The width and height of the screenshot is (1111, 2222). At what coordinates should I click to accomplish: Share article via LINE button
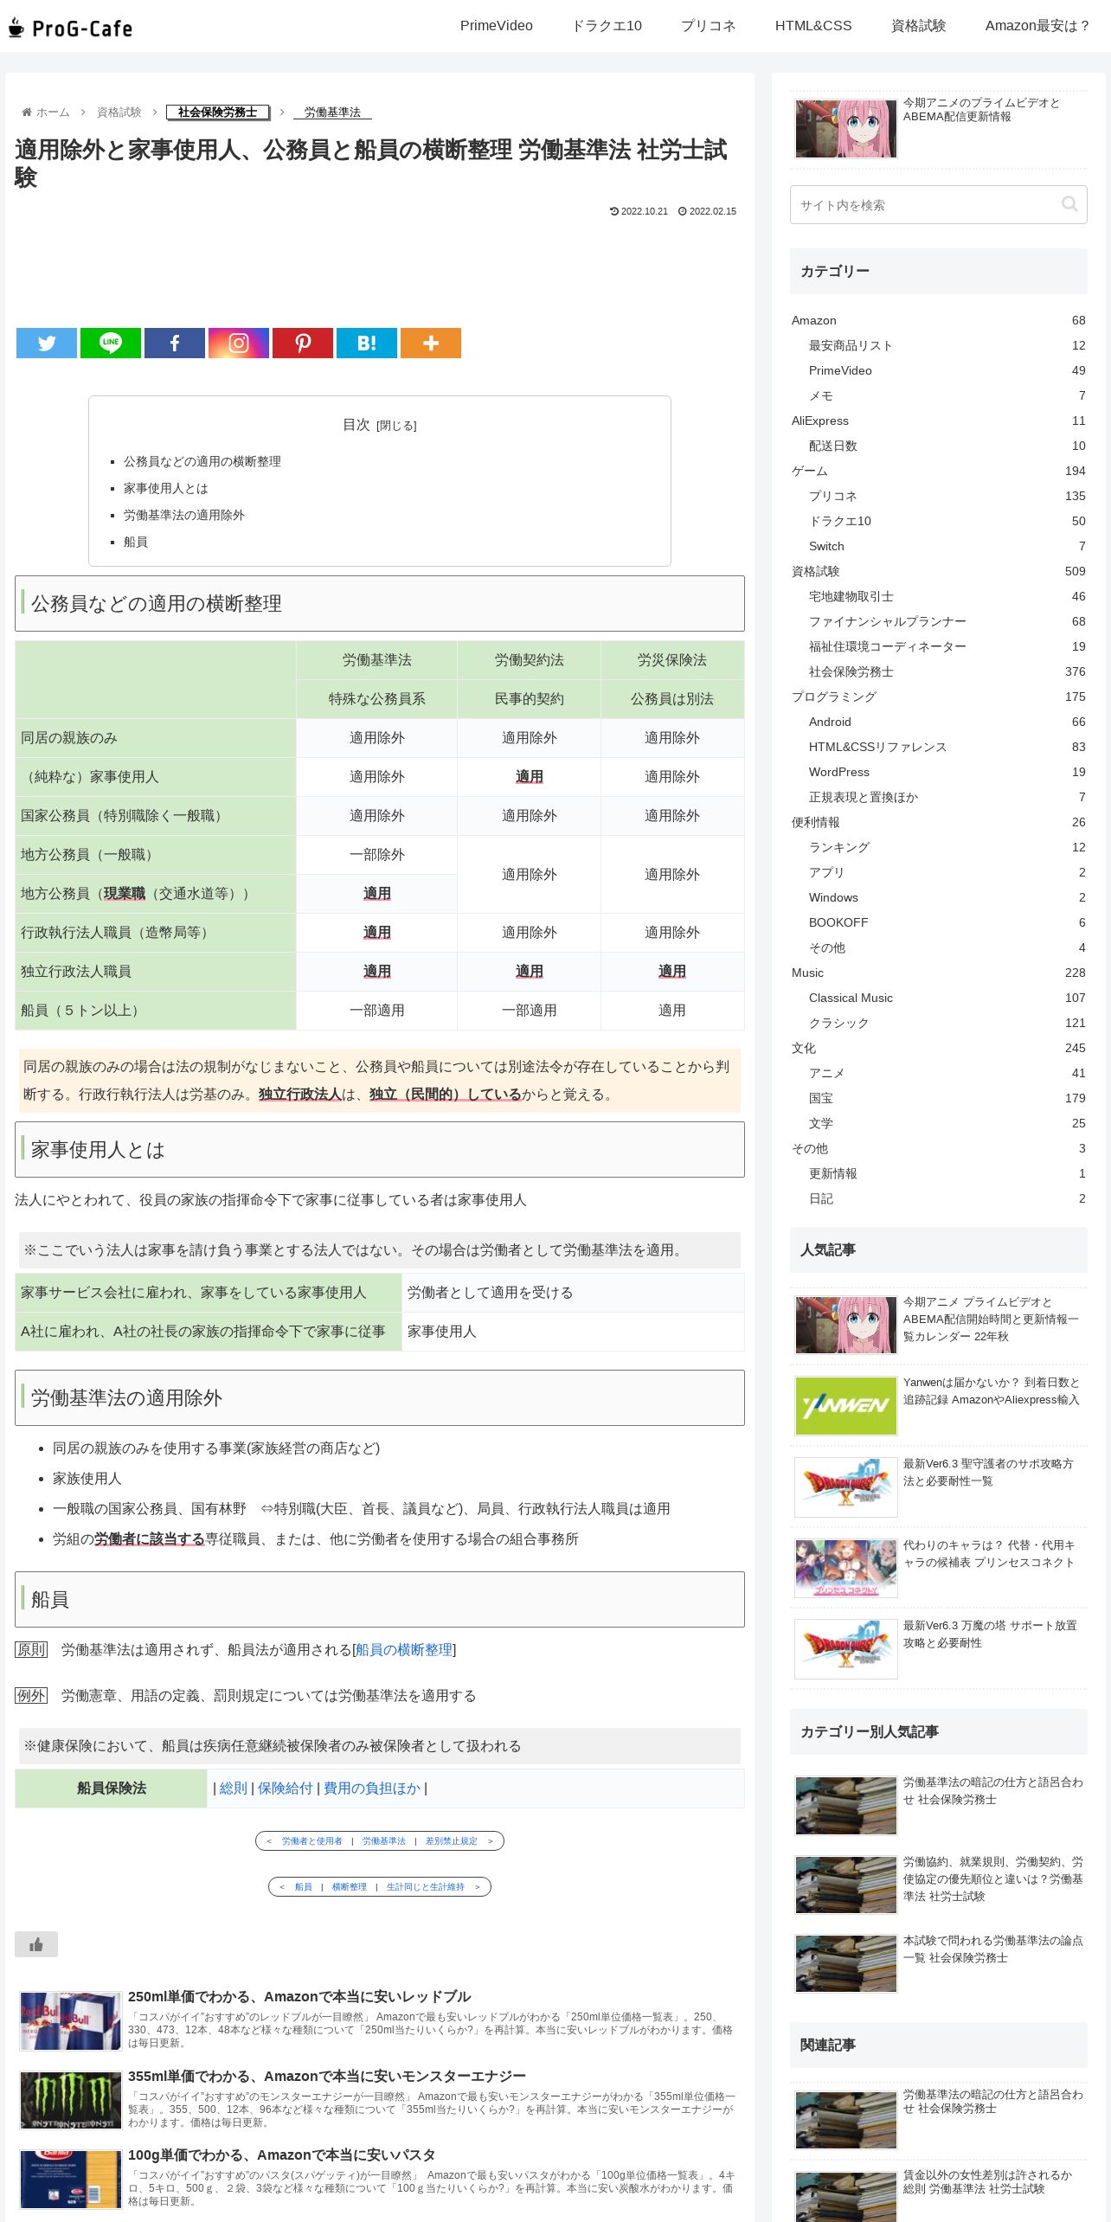click(111, 343)
